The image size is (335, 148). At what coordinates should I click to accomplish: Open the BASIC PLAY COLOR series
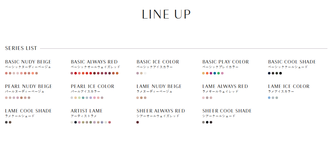(x=226, y=62)
